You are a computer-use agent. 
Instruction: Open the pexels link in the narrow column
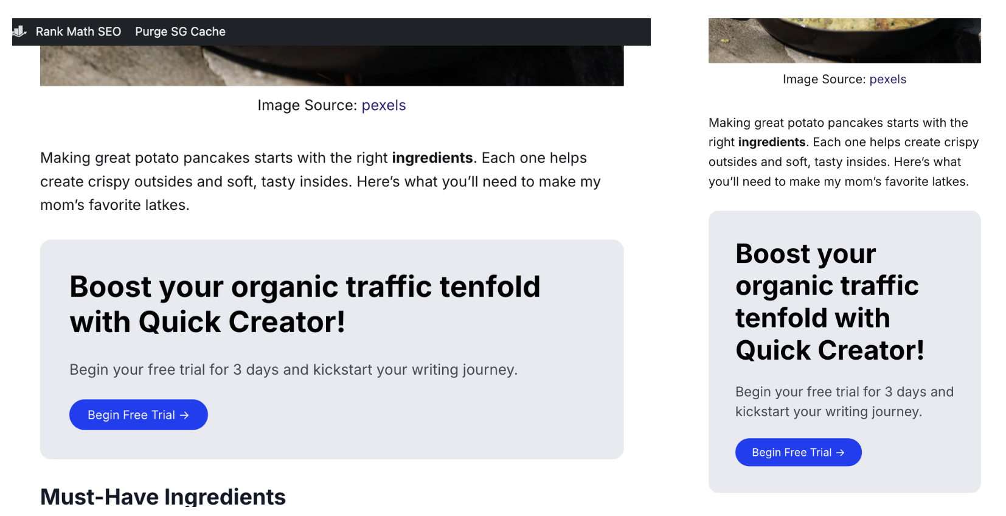tap(887, 79)
